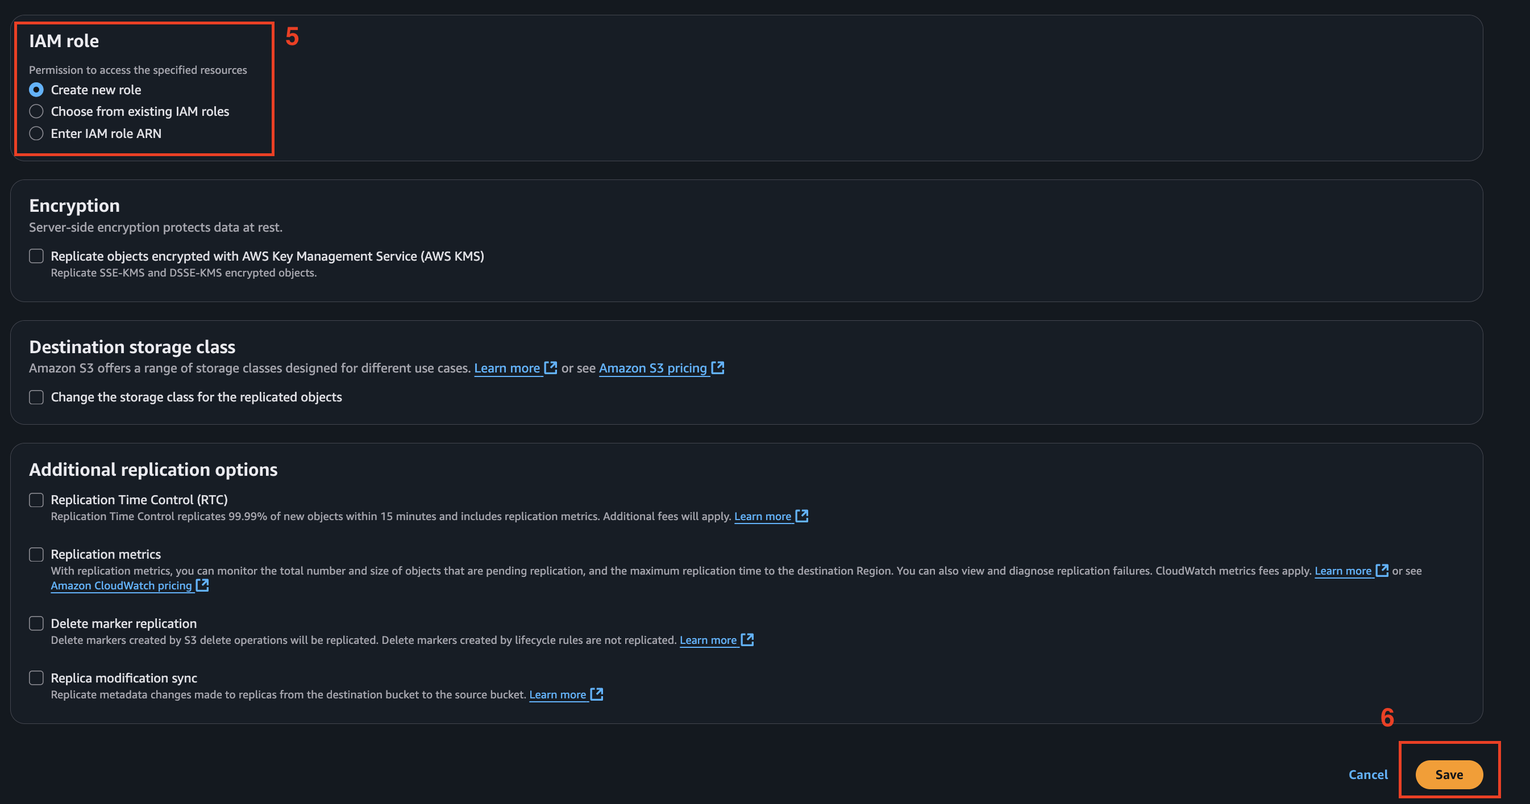Cancel the replication rule form
This screenshot has width=1530, height=804.
1368,774
